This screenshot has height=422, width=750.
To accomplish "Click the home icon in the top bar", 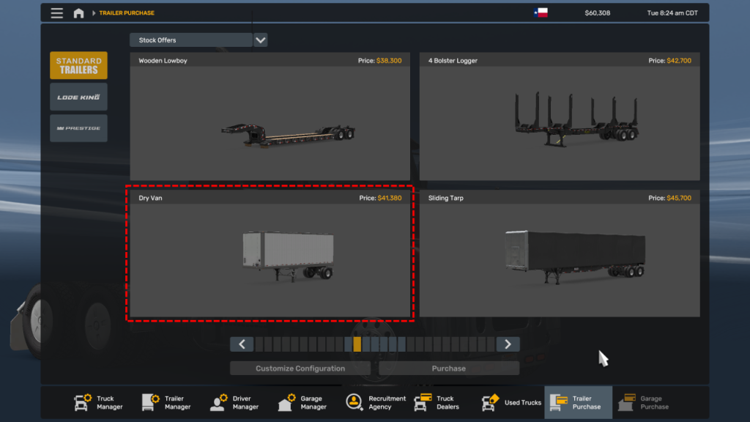I will coord(79,12).
